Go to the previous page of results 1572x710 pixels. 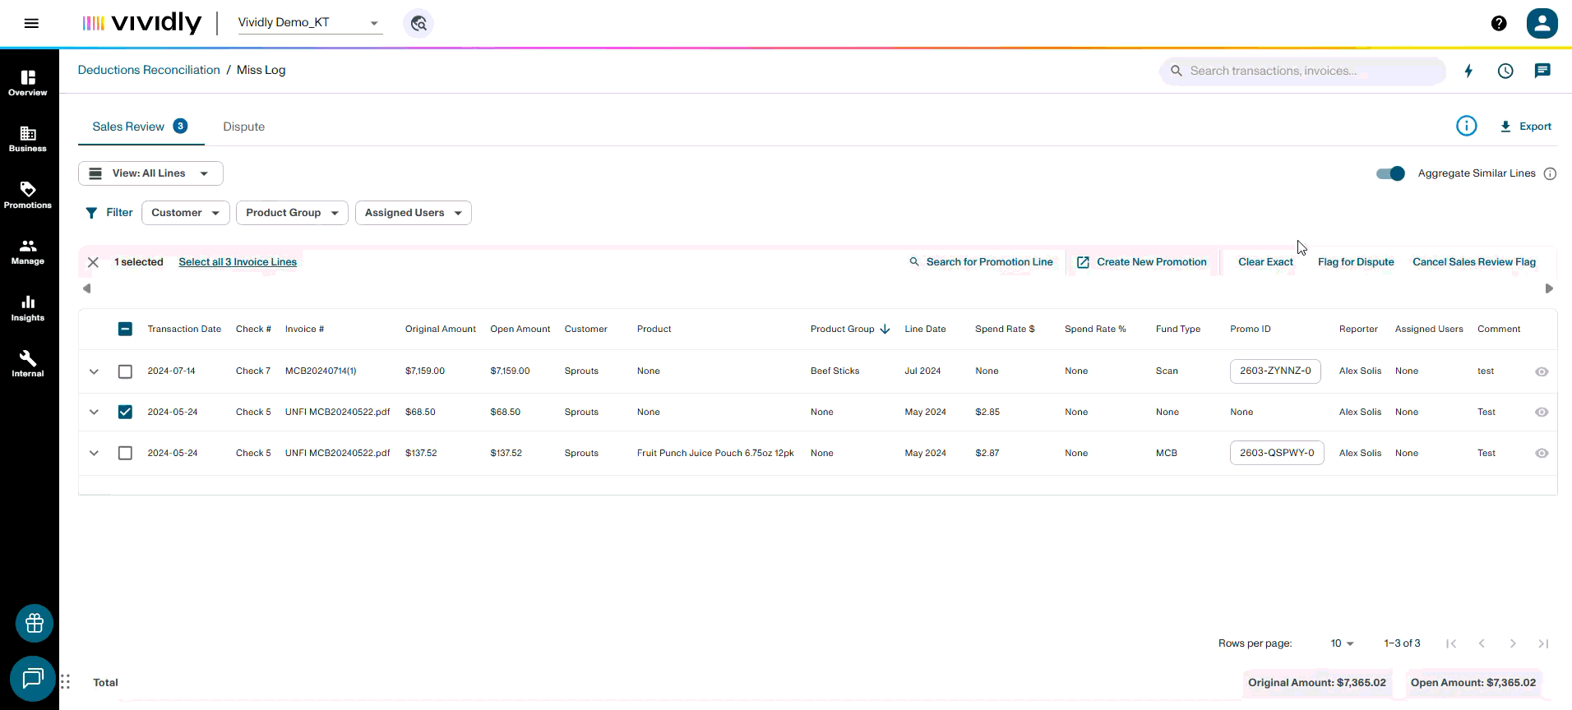click(x=1482, y=643)
